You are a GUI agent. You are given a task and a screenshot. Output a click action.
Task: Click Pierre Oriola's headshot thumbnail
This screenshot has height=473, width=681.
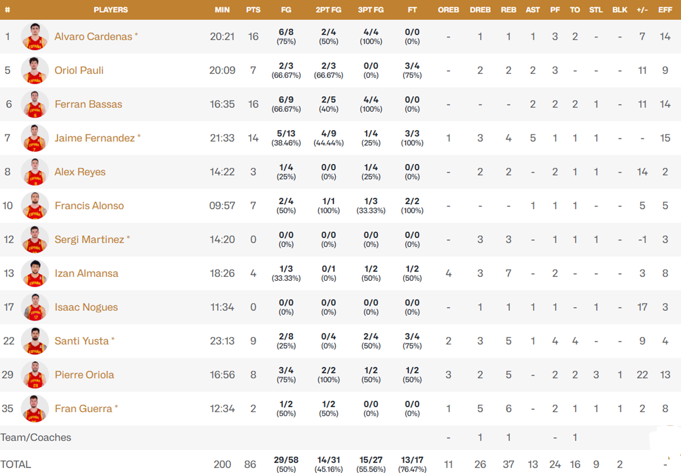(x=35, y=375)
